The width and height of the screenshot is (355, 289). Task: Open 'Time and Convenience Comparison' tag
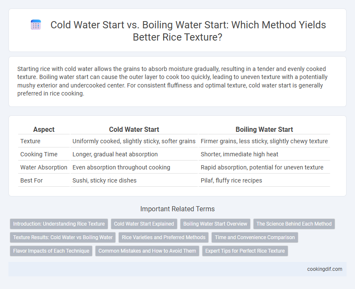(x=255, y=237)
